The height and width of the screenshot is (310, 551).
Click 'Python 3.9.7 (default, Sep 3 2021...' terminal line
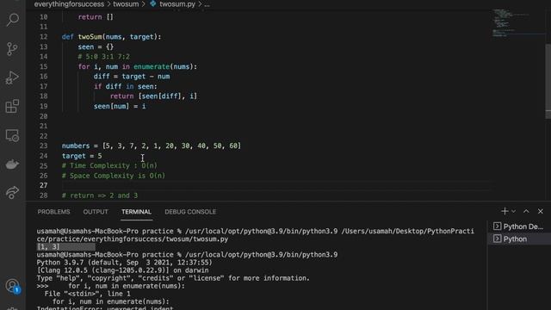pos(124,263)
